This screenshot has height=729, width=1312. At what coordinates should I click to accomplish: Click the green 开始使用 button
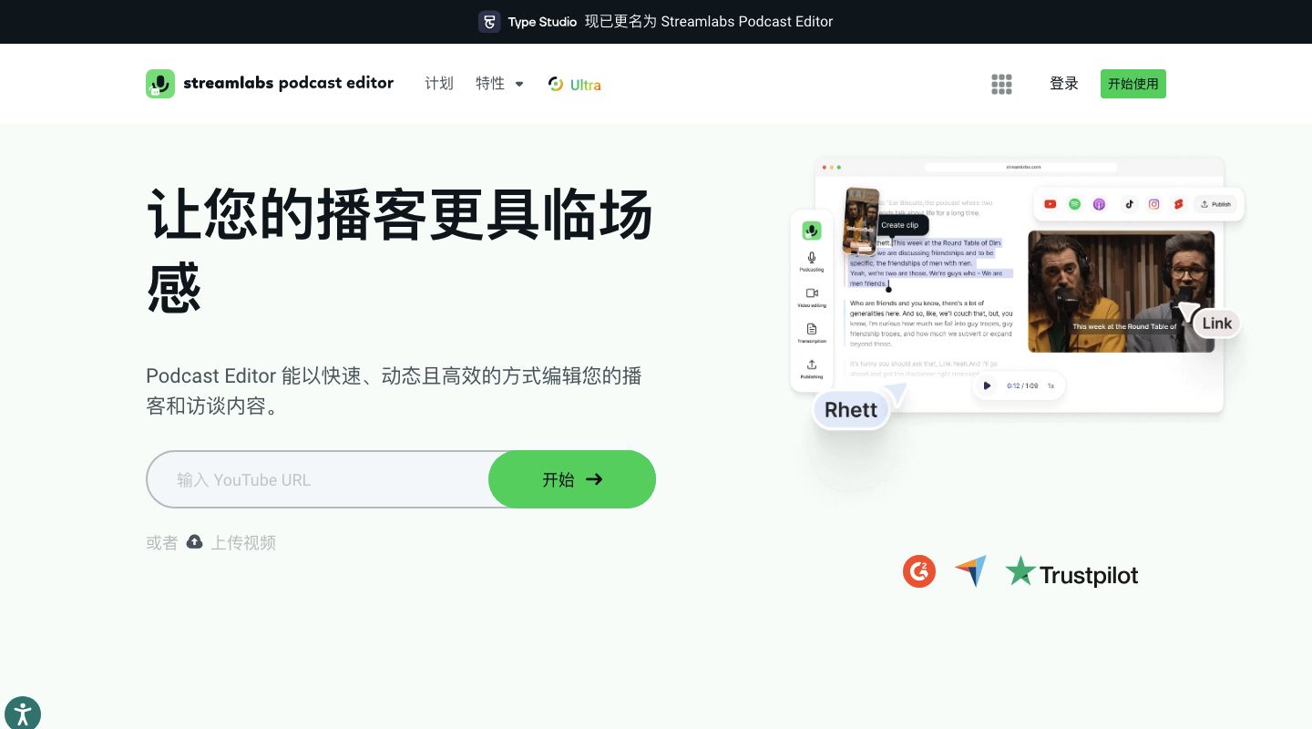point(1133,84)
